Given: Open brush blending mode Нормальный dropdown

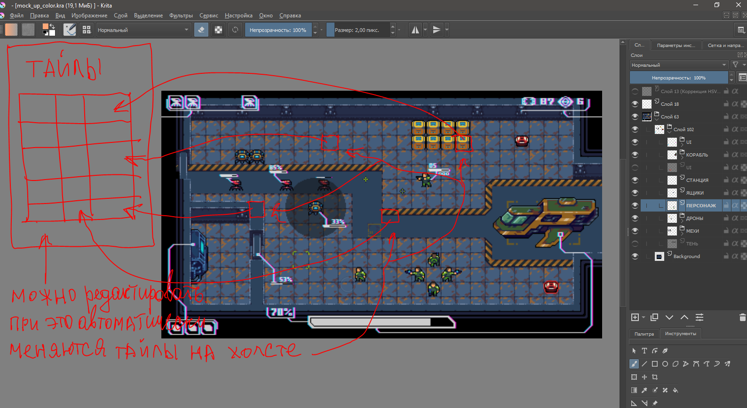Looking at the screenshot, I should (143, 30).
